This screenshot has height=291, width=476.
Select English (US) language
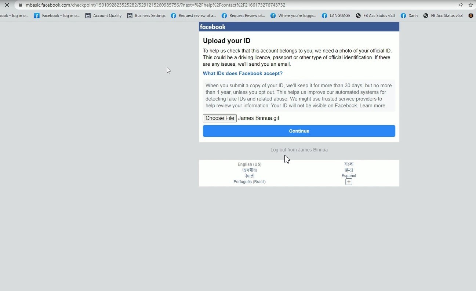pos(250,164)
